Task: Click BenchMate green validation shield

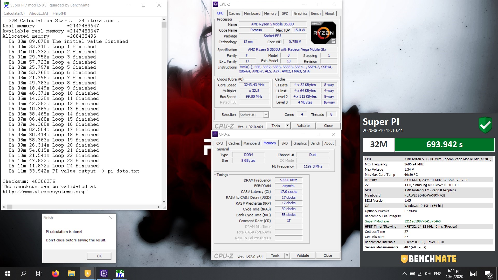Action: pos(485,125)
